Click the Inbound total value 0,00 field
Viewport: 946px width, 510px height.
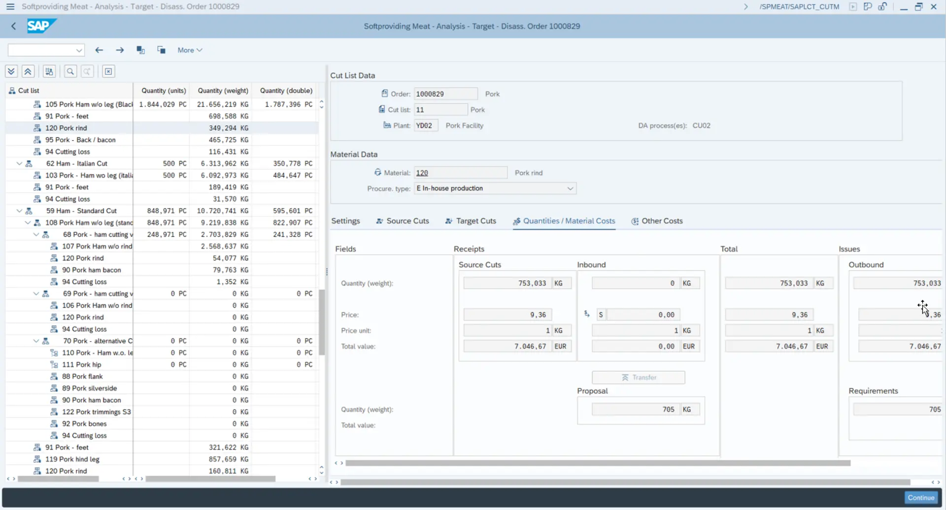click(x=635, y=347)
